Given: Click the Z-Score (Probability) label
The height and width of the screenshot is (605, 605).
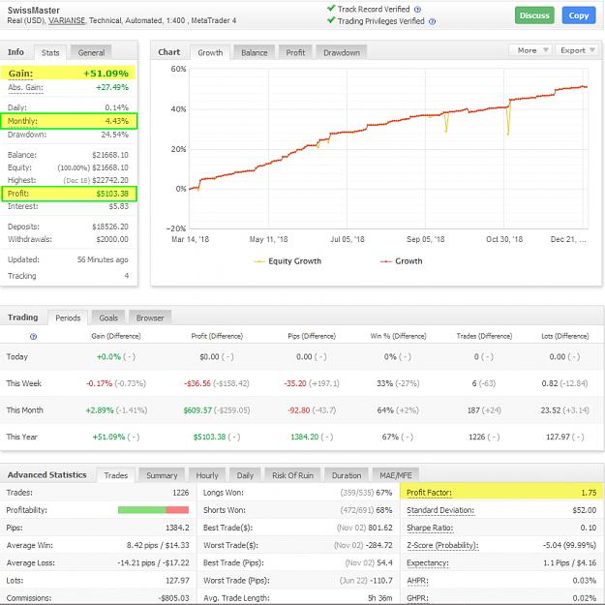Looking at the screenshot, I should 442,545.
